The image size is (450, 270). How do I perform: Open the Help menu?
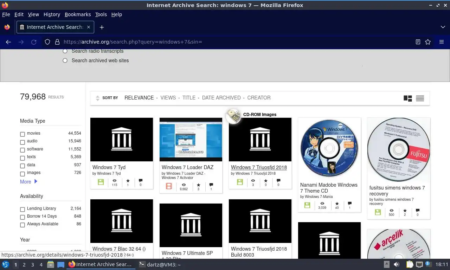tap(116, 14)
